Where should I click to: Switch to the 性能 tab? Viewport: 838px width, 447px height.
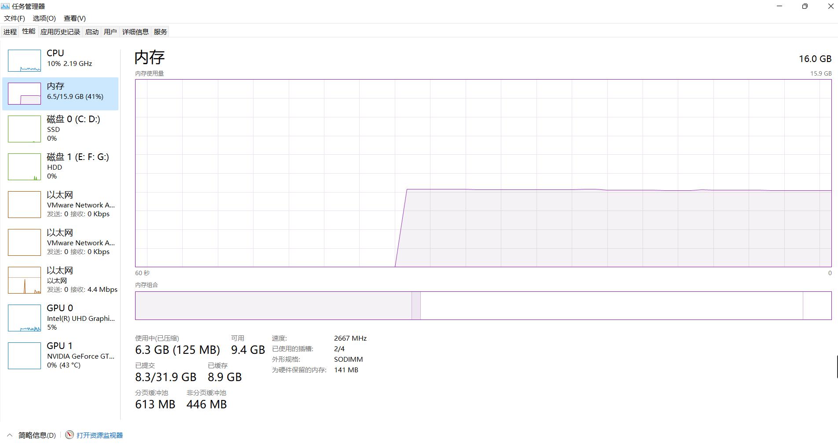(x=29, y=31)
